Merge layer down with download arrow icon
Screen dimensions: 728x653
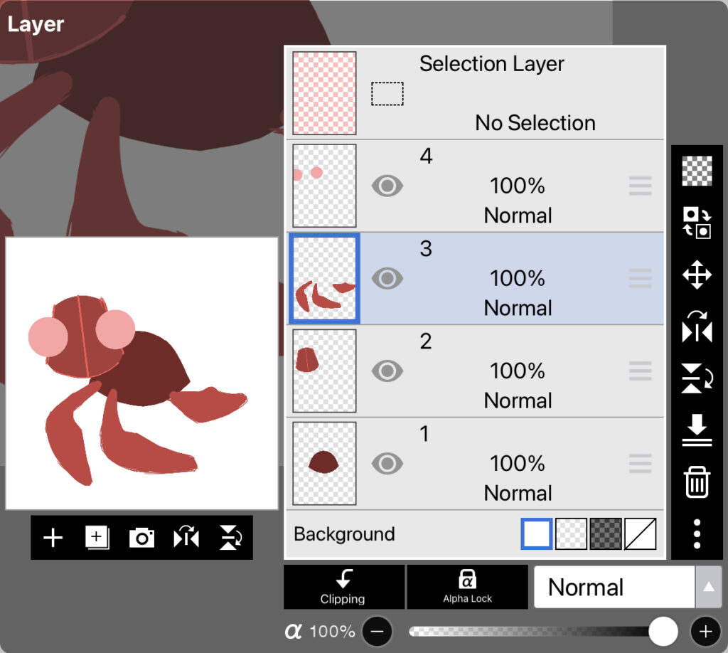[x=697, y=430]
